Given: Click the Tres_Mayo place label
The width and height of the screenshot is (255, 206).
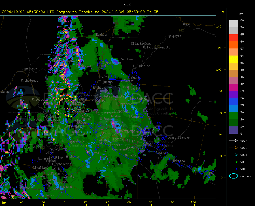Looking at the screenshot, I should (103, 76).
